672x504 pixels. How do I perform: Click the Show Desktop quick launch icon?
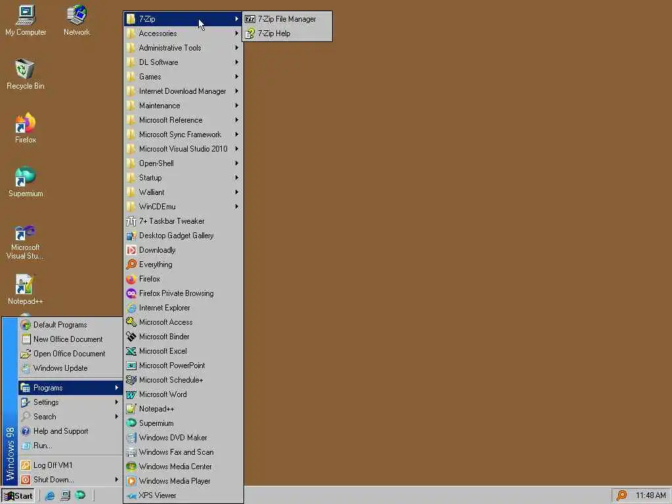[65, 496]
